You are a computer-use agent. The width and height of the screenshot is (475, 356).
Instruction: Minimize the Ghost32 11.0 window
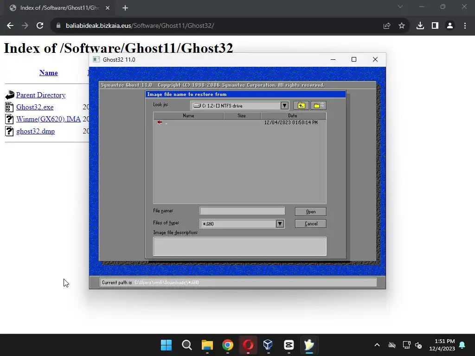[333, 59]
